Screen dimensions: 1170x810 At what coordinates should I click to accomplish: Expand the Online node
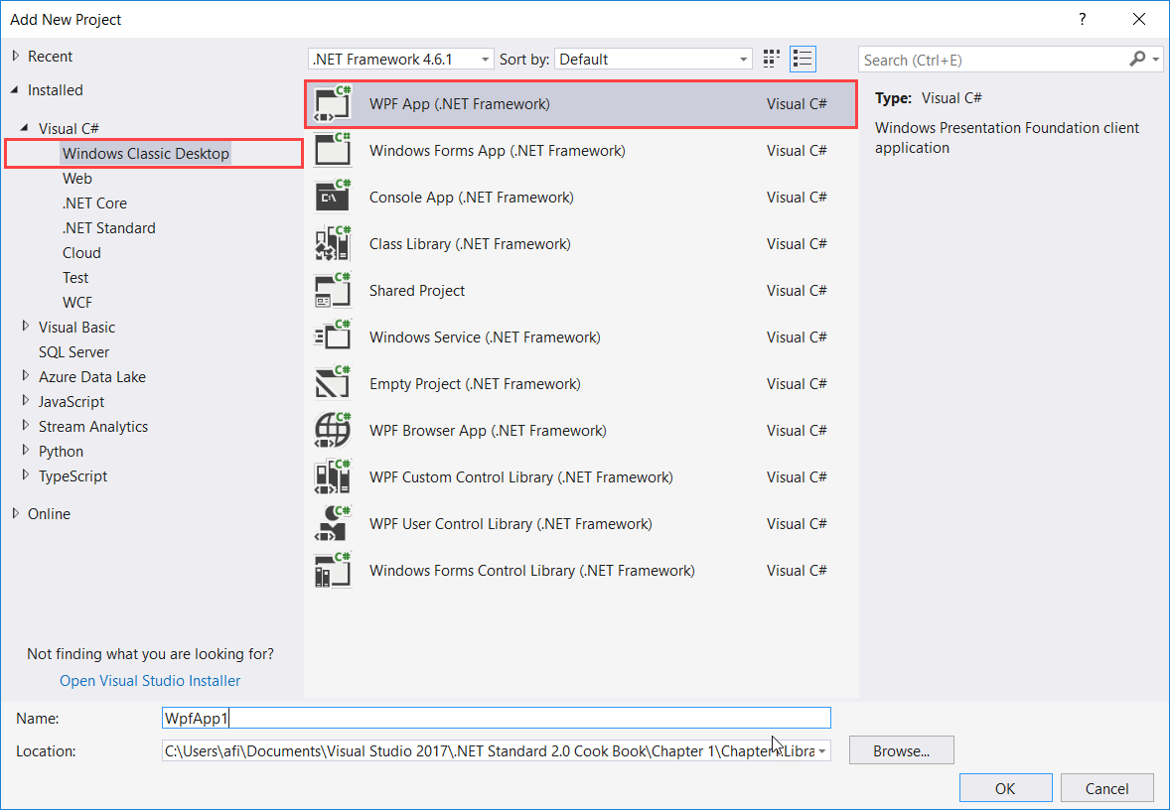(x=16, y=513)
